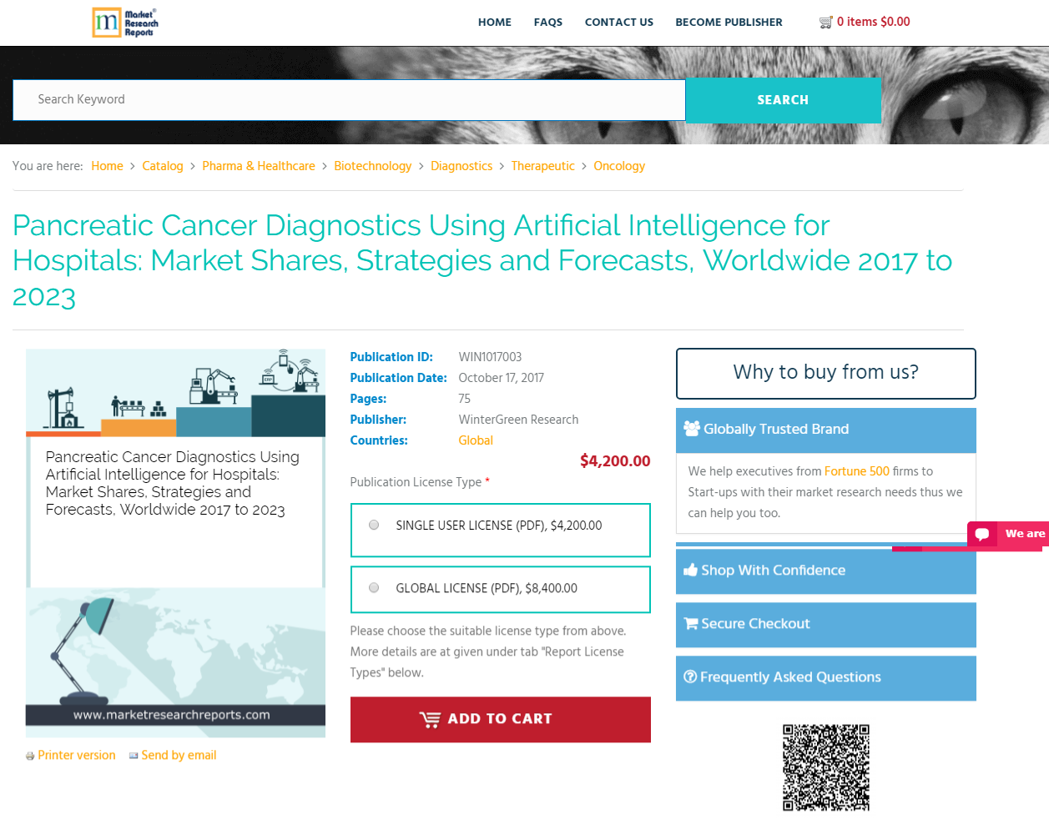Open Pharma & Healthcare breadcrumb
The image size is (1049, 820).
click(259, 166)
